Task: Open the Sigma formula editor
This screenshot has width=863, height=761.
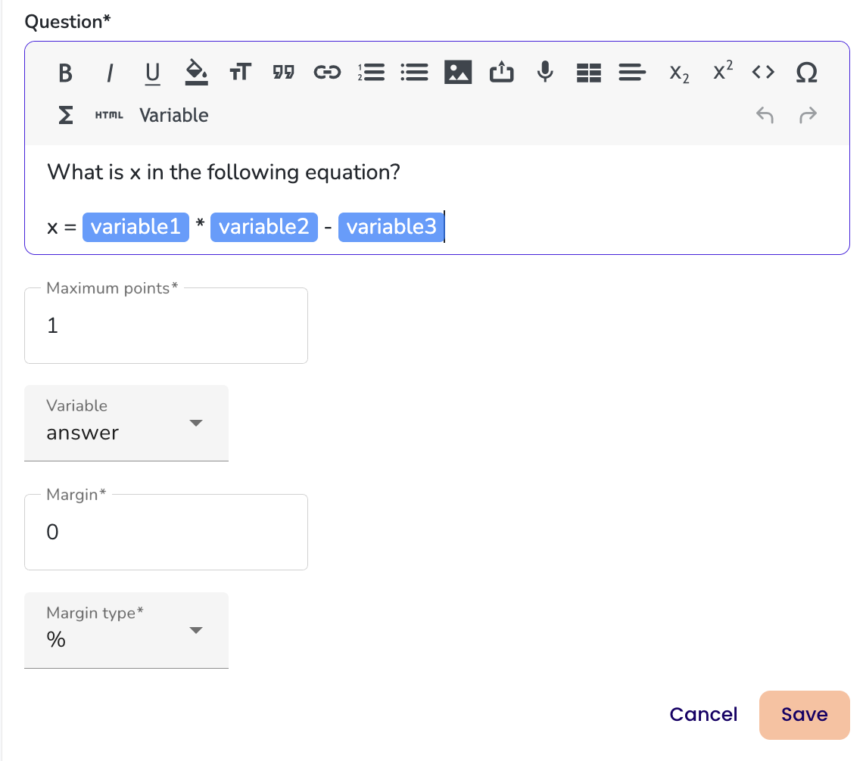Action: [66, 115]
